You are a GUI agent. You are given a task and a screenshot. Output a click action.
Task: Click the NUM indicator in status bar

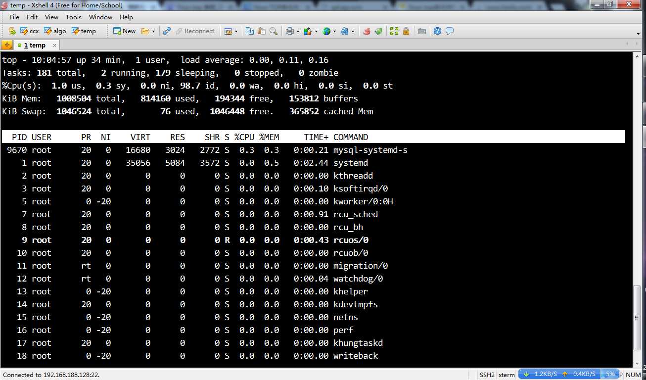[633, 375]
